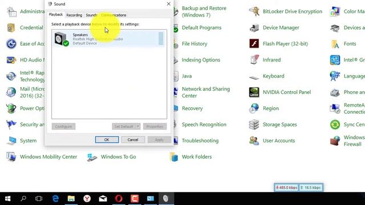Open Microsoft Edge from taskbar
The width and height of the screenshot is (365, 205).
55,199
